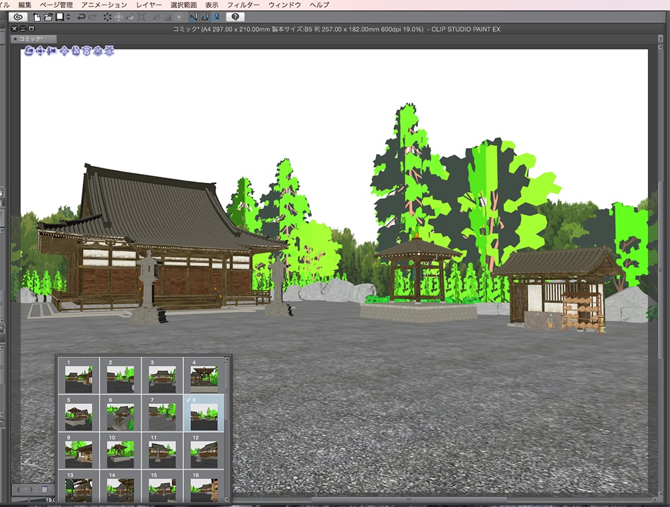Click the Help question mark toolbar icon

click(x=236, y=17)
